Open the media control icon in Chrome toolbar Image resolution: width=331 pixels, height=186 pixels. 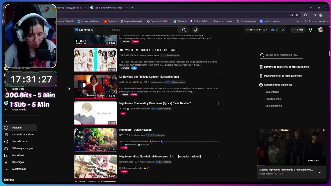click(x=315, y=15)
